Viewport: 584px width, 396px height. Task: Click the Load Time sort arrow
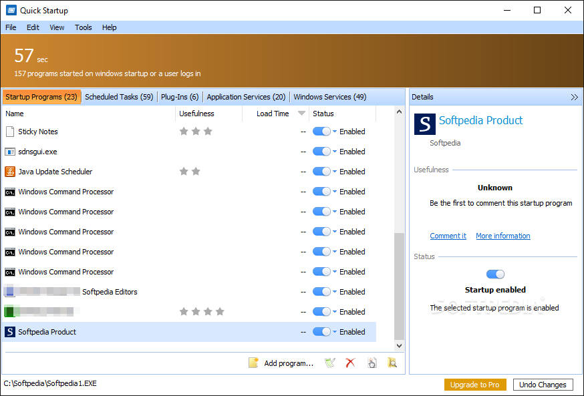tap(301, 114)
